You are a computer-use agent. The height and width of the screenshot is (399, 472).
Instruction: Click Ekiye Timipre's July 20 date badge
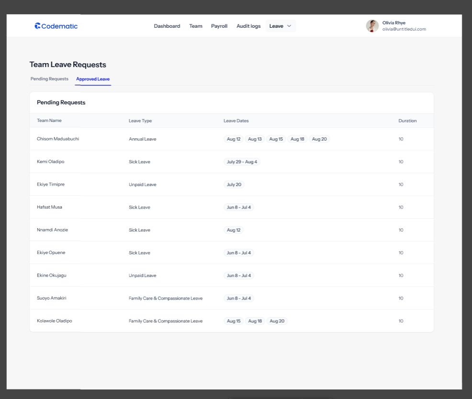[x=234, y=184]
